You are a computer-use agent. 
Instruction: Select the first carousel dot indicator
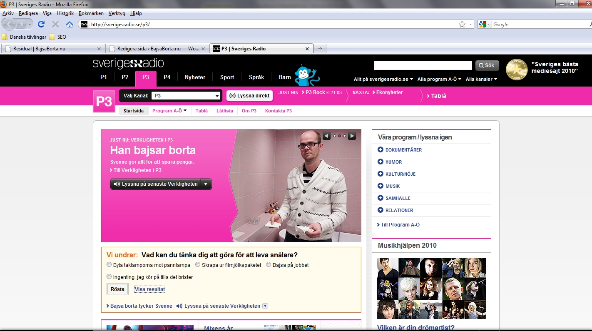click(334, 136)
